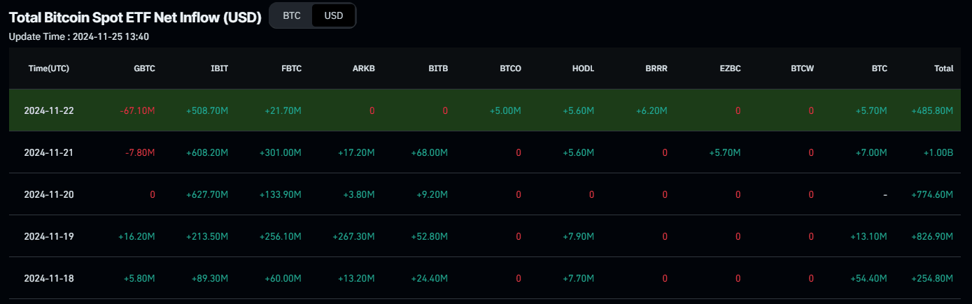
Task: Select the USD unit toggle option
Action: point(334,15)
